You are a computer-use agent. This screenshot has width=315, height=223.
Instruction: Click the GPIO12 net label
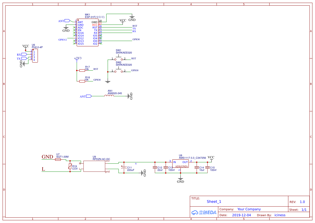click(63, 40)
